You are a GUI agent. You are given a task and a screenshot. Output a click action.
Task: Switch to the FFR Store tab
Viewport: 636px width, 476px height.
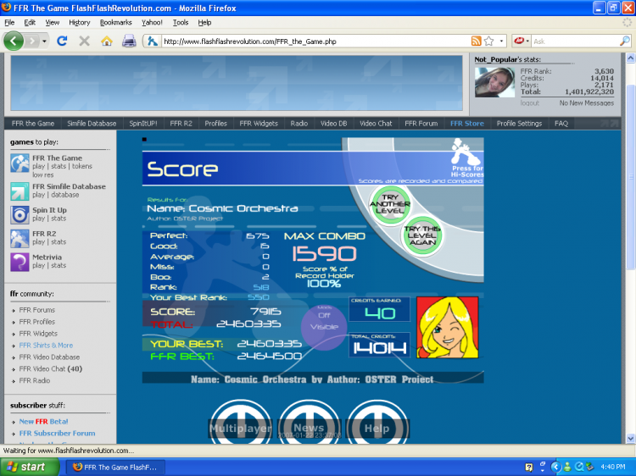pyautogui.click(x=466, y=124)
